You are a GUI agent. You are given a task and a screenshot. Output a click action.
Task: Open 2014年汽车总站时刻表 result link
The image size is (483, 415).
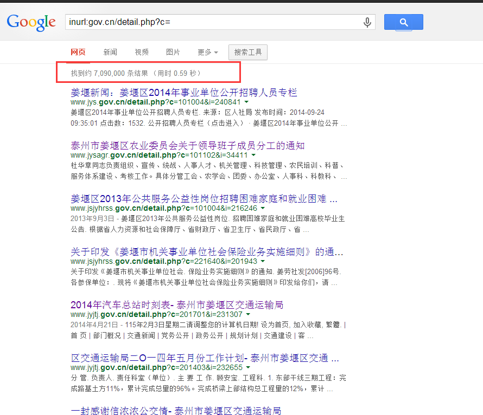click(177, 305)
